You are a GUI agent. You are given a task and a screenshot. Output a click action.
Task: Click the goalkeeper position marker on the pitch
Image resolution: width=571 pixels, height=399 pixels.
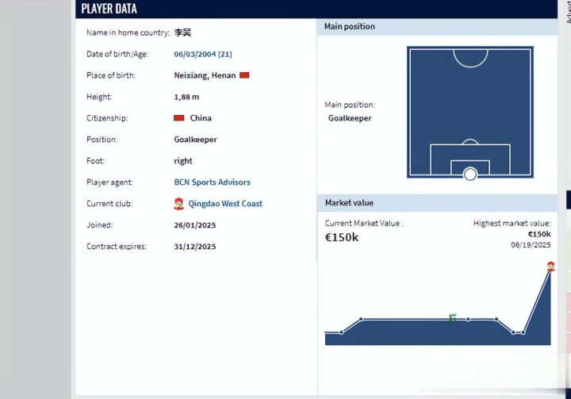[x=470, y=174]
